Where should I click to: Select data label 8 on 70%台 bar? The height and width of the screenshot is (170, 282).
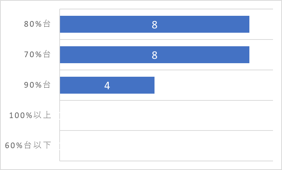click(154, 55)
